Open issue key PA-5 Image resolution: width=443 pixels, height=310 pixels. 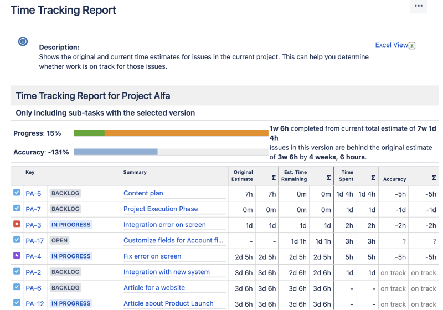pyautogui.click(x=33, y=194)
